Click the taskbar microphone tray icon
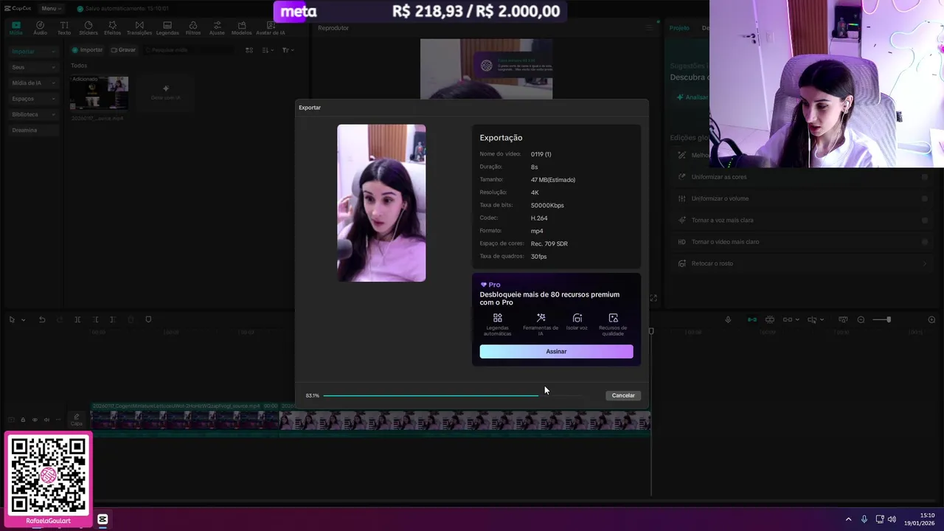Screen dimensions: 944x531 click(x=864, y=519)
